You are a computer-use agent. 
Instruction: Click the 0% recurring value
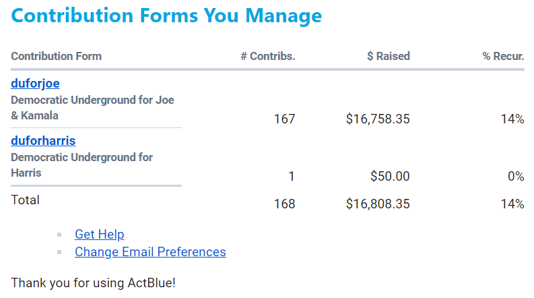515,177
